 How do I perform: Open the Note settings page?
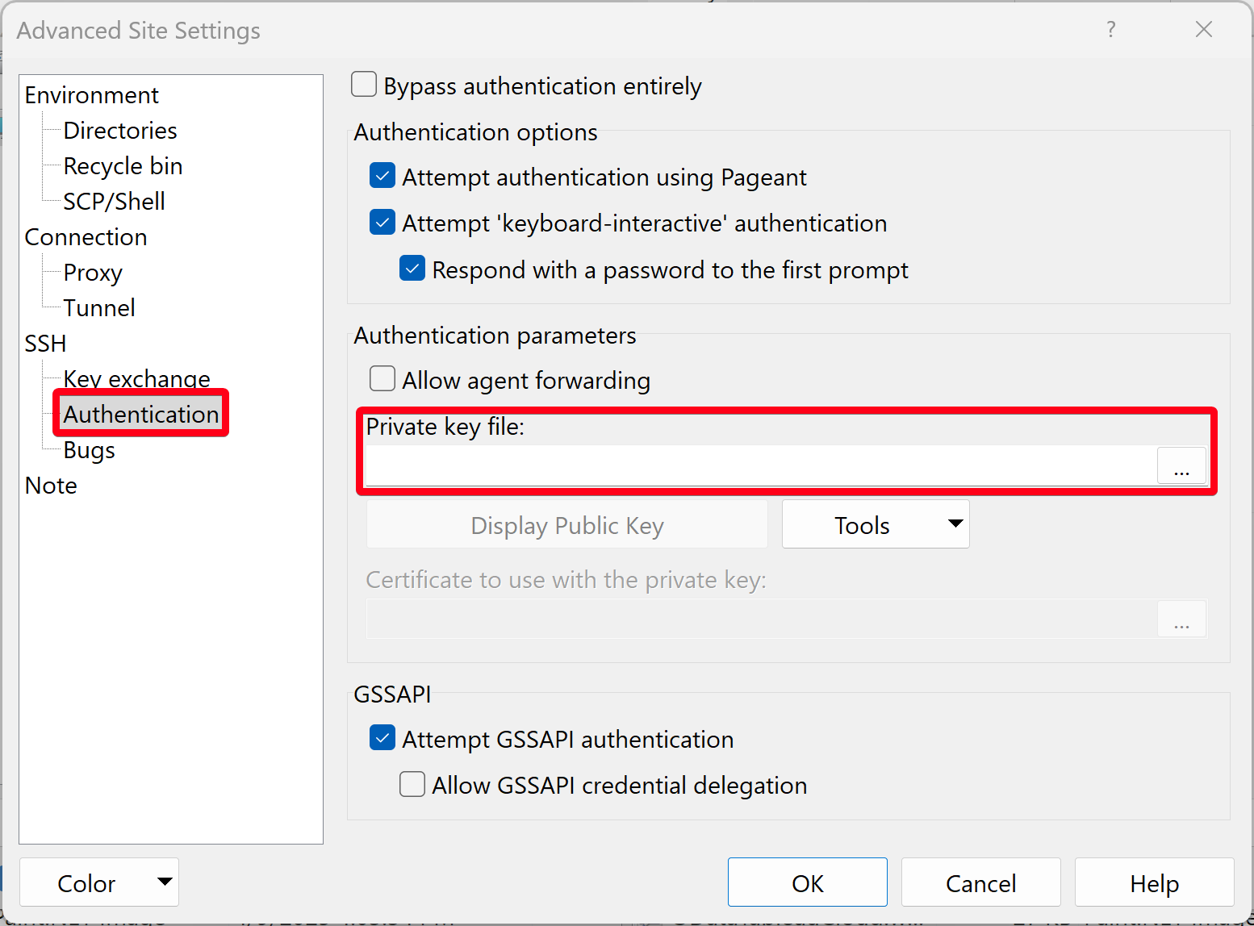pos(51,485)
